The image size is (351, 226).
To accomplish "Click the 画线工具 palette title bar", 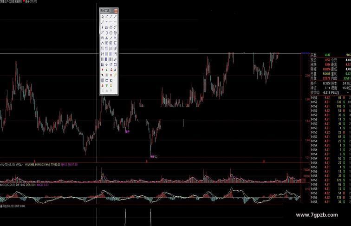I will 109,11.
